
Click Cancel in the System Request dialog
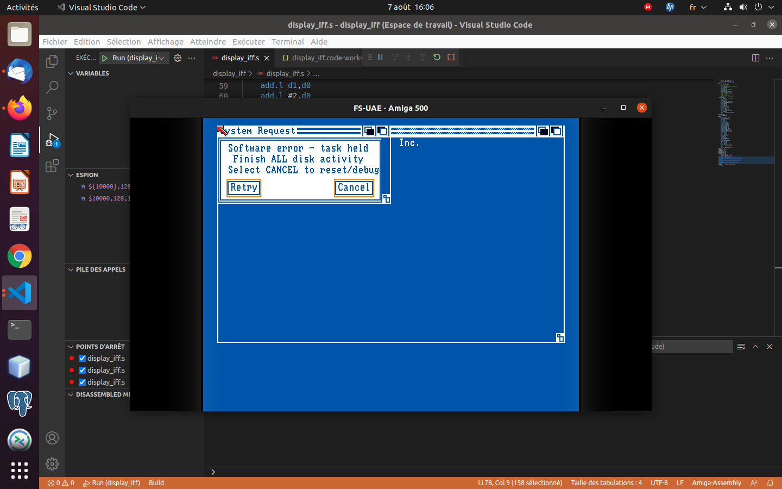354,187
